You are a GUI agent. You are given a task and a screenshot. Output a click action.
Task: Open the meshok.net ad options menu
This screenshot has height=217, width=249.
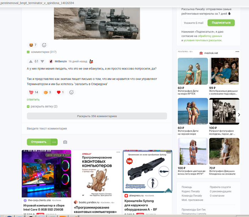coord(237,51)
